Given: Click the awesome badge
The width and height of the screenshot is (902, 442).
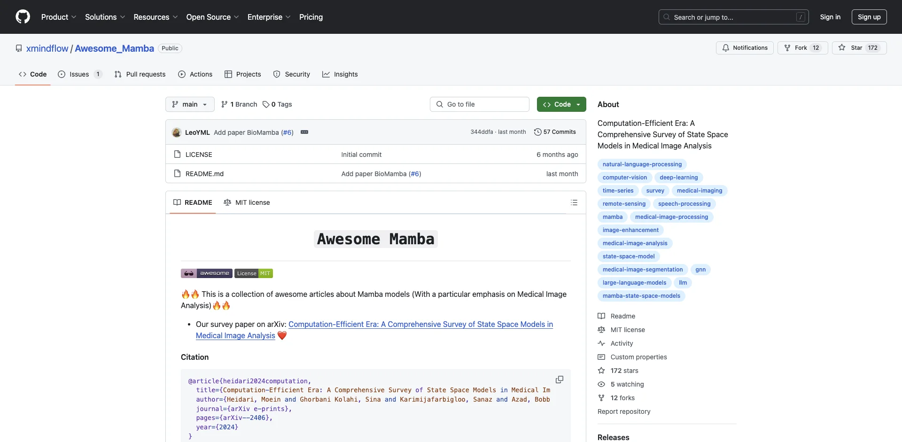Looking at the screenshot, I should pyautogui.click(x=206, y=273).
